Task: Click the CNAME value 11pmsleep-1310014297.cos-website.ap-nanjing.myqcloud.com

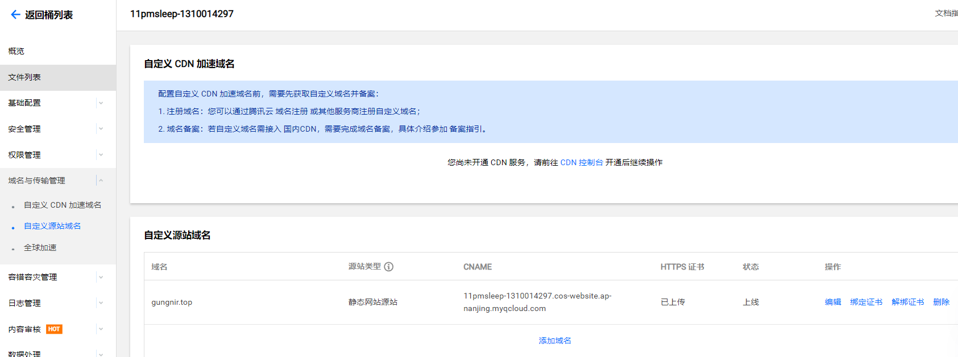Action: tap(537, 302)
